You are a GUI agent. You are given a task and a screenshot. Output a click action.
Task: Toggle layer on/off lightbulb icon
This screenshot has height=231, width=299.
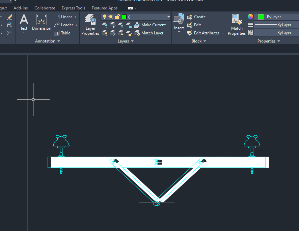pyautogui.click(x=105, y=17)
